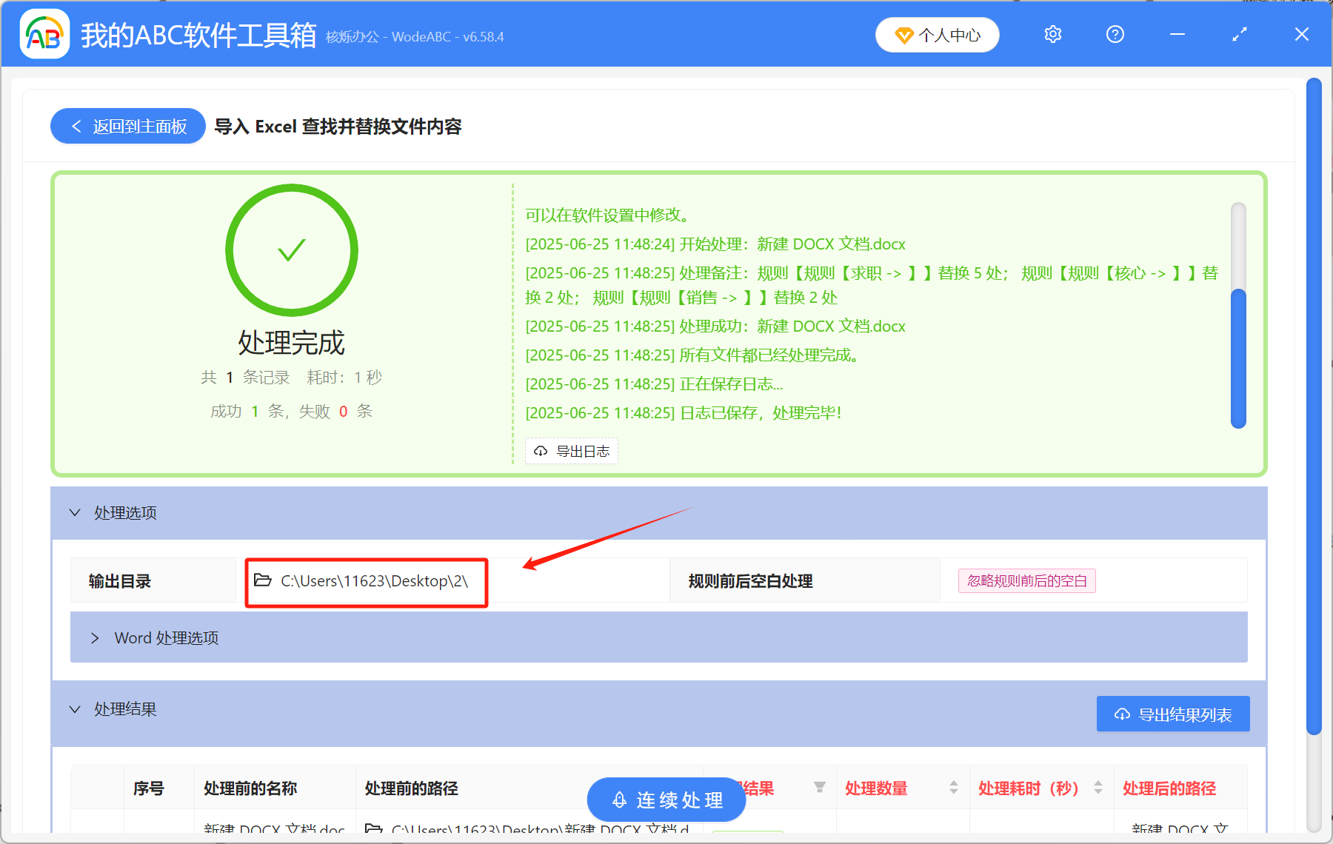This screenshot has width=1333, height=844.
Task: Open the help question mark icon
Action: [x=1115, y=34]
